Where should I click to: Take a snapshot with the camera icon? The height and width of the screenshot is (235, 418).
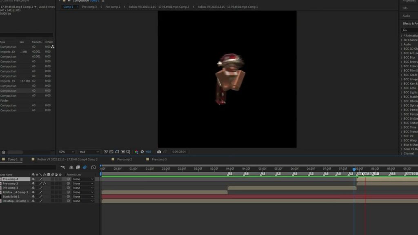(x=159, y=152)
